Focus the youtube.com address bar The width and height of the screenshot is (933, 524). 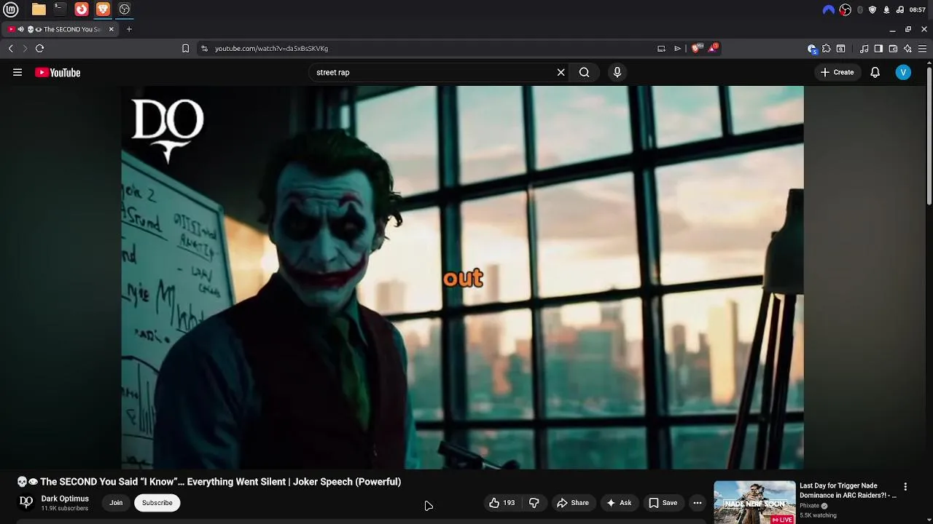coord(430,48)
